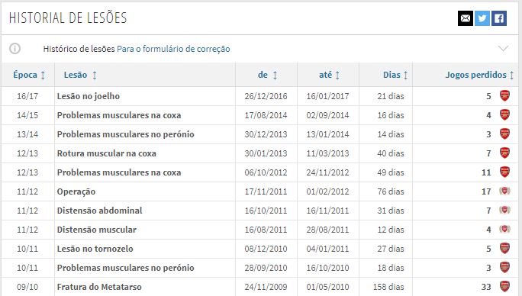
Task: Select the Fratura do Metatarso text
Action: coord(99,287)
